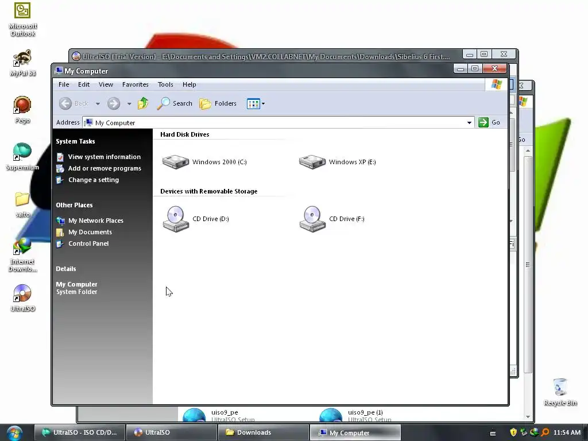Click the Go button

tap(490, 122)
